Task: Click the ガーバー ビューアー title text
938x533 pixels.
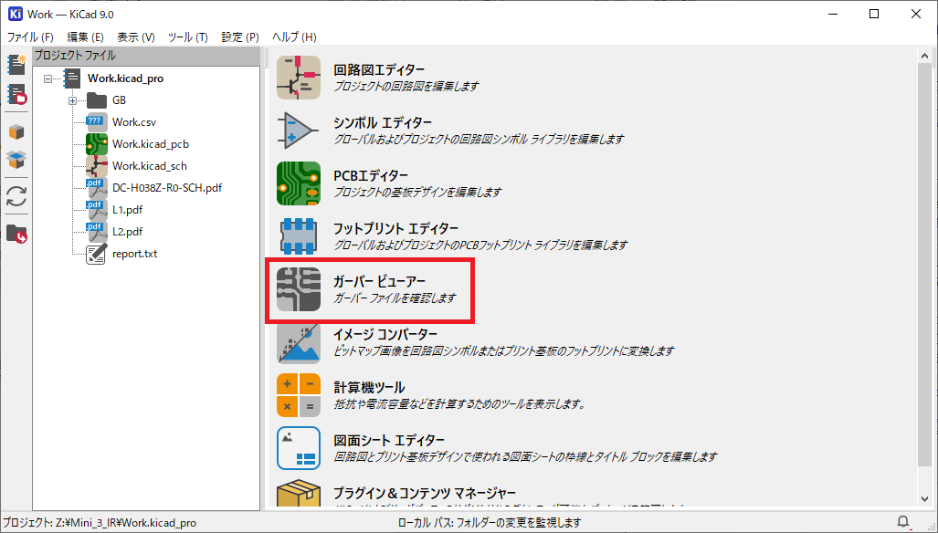Action: pos(380,281)
